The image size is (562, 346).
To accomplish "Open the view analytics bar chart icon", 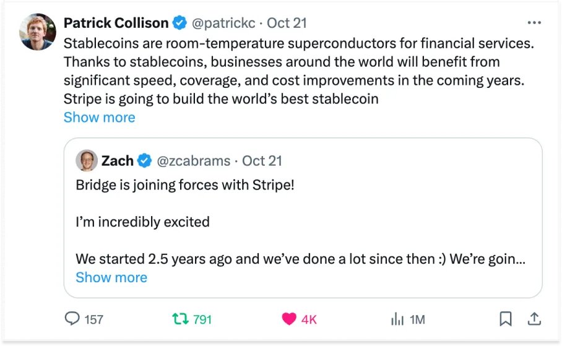I will click(x=397, y=319).
